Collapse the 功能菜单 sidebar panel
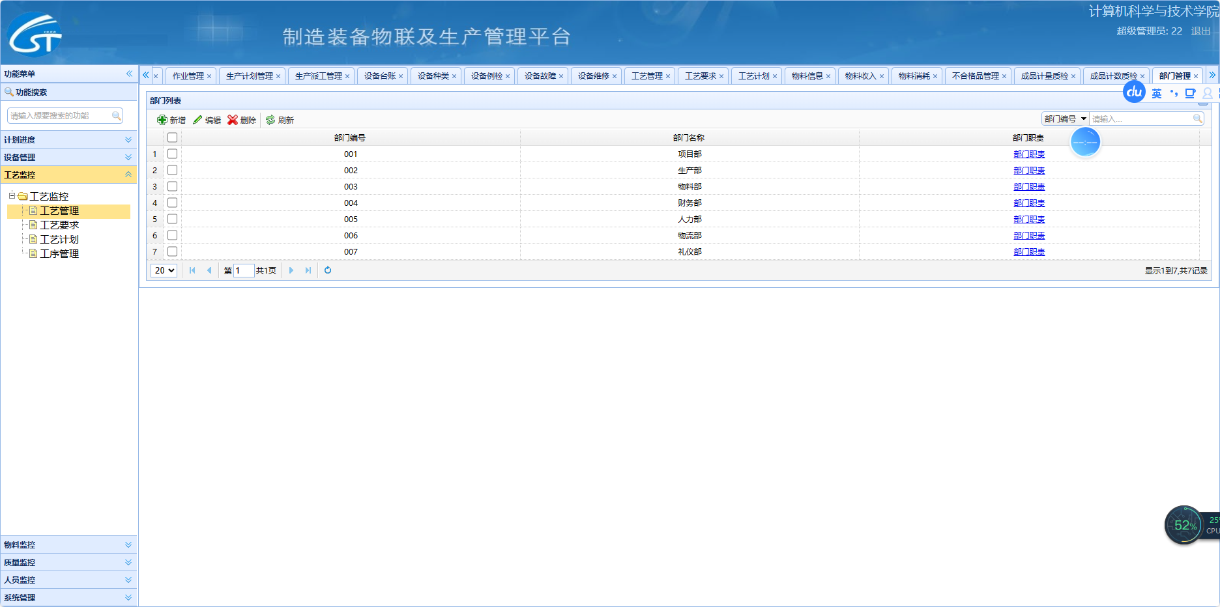 coord(129,74)
